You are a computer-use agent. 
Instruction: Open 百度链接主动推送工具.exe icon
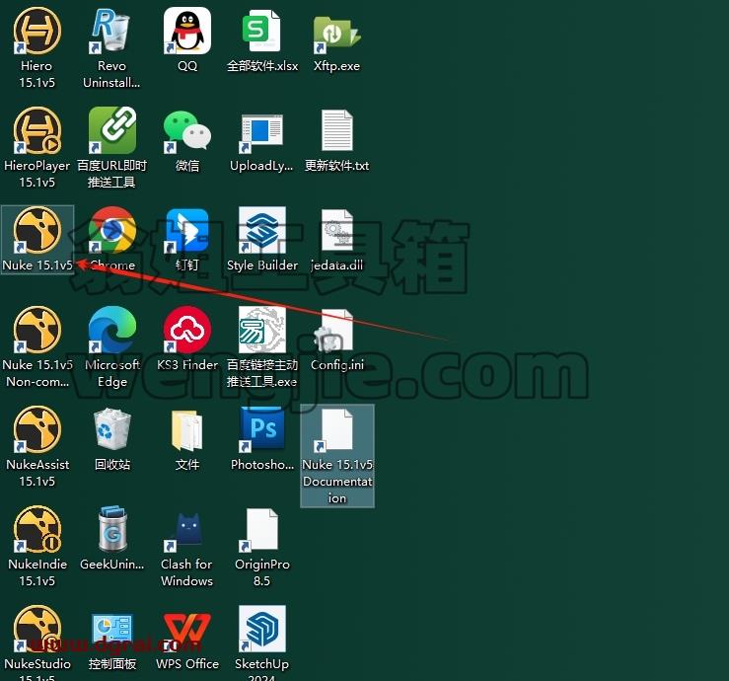tap(262, 330)
